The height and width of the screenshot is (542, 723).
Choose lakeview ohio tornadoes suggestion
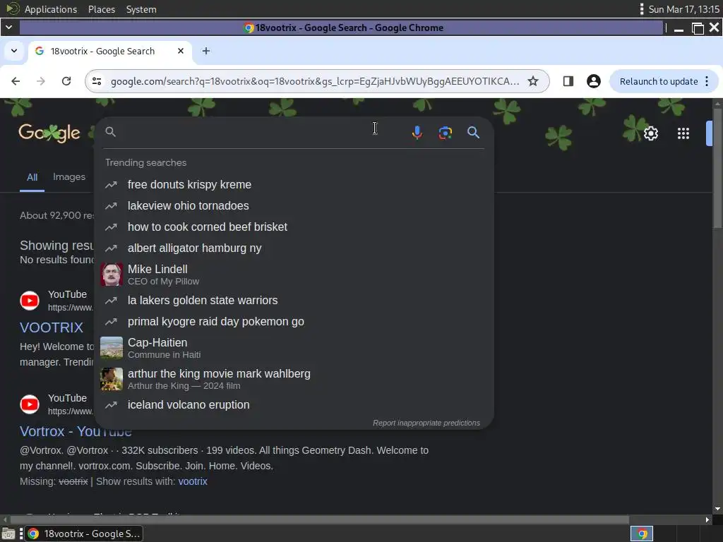(294, 206)
